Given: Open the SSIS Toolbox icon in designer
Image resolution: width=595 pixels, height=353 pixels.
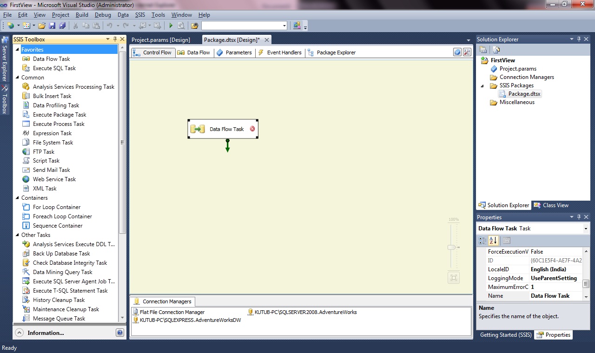Looking at the screenshot, I should [467, 52].
